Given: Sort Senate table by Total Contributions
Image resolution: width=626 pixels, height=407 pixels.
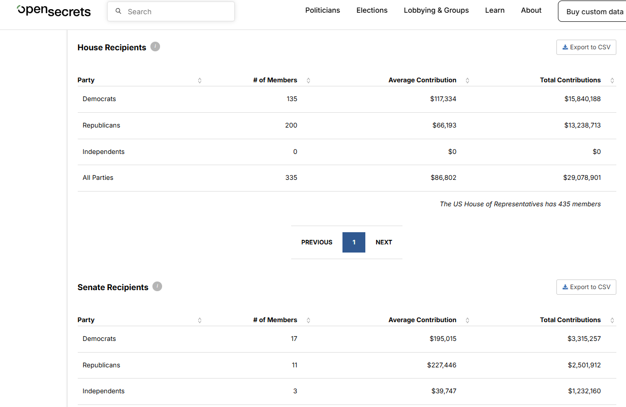Looking at the screenshot, I should (x=612, y=320).
